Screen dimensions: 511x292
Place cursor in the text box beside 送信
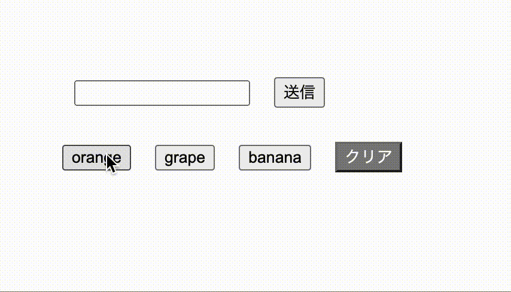coord(162,93)
